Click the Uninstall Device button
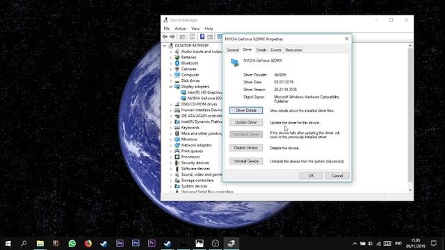The image size is (445, 250). (246, 161)
